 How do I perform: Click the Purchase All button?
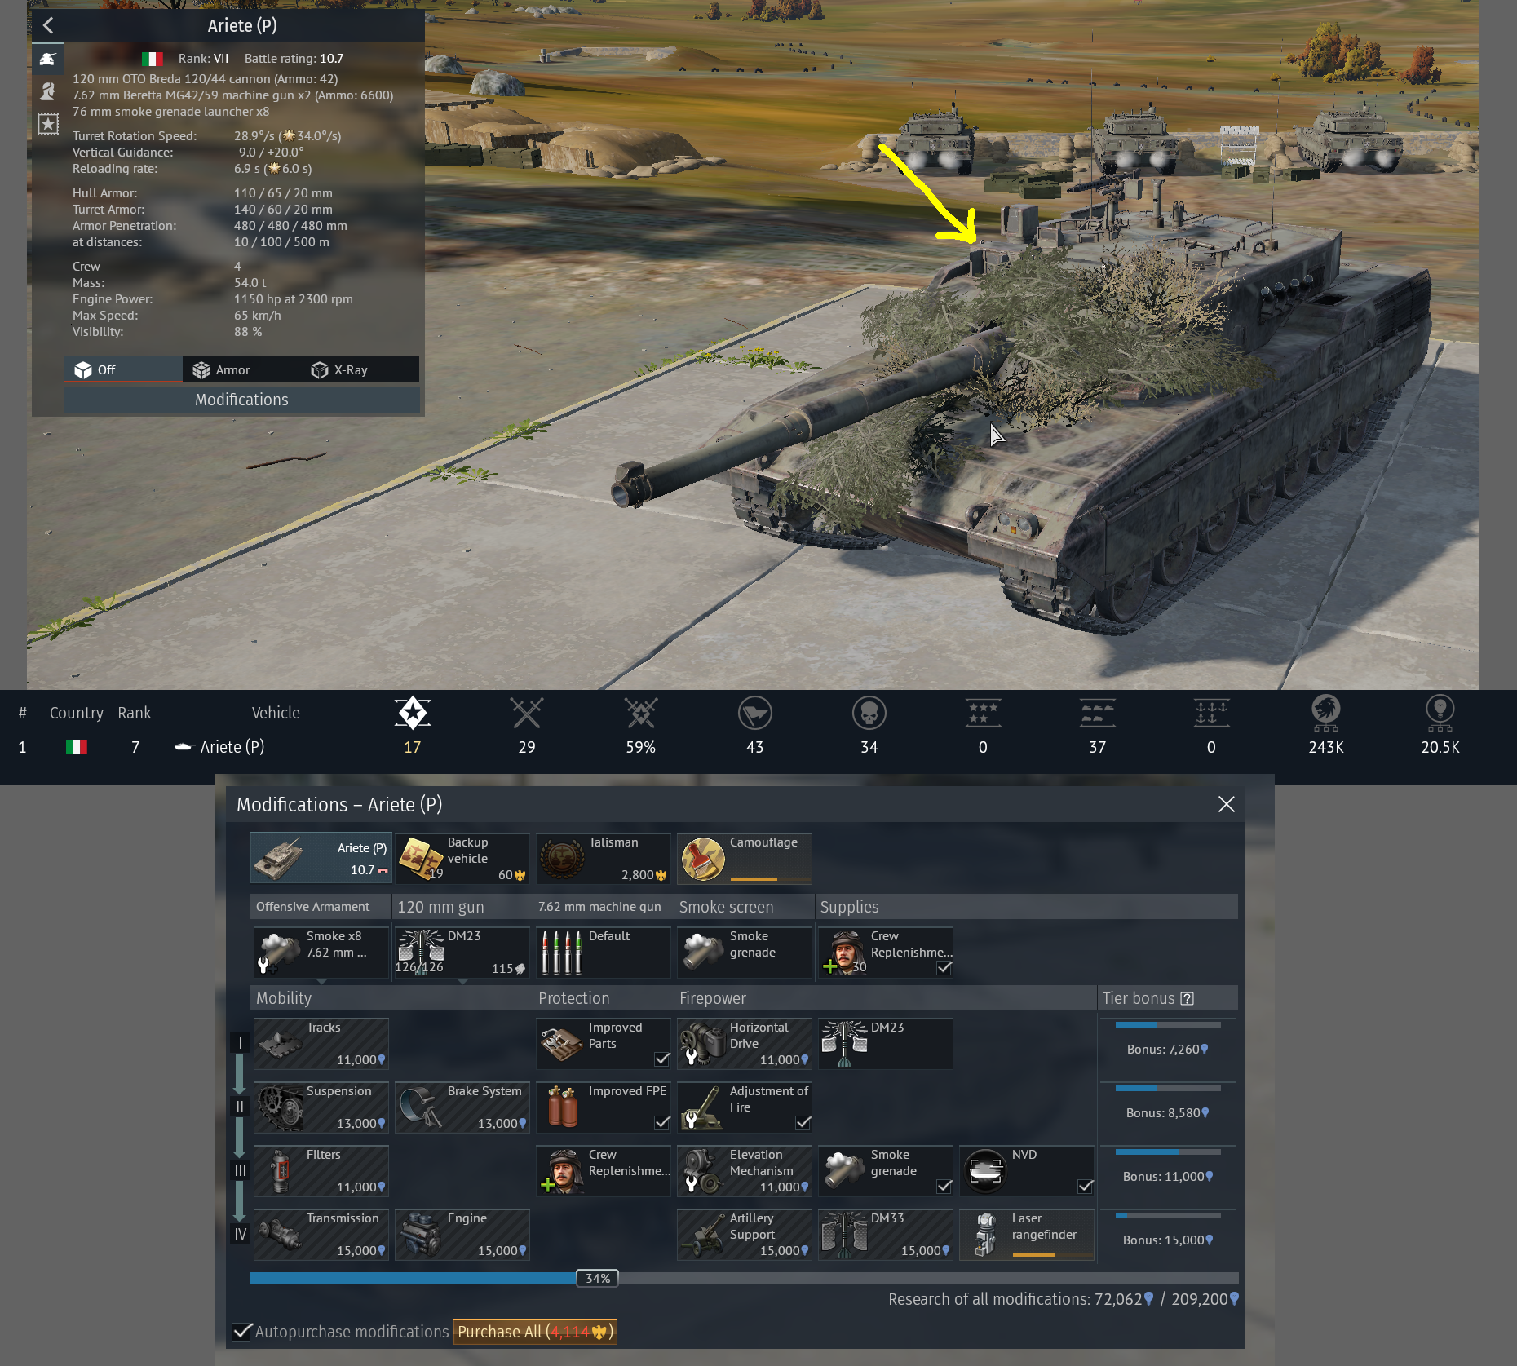click(535, 1332)
